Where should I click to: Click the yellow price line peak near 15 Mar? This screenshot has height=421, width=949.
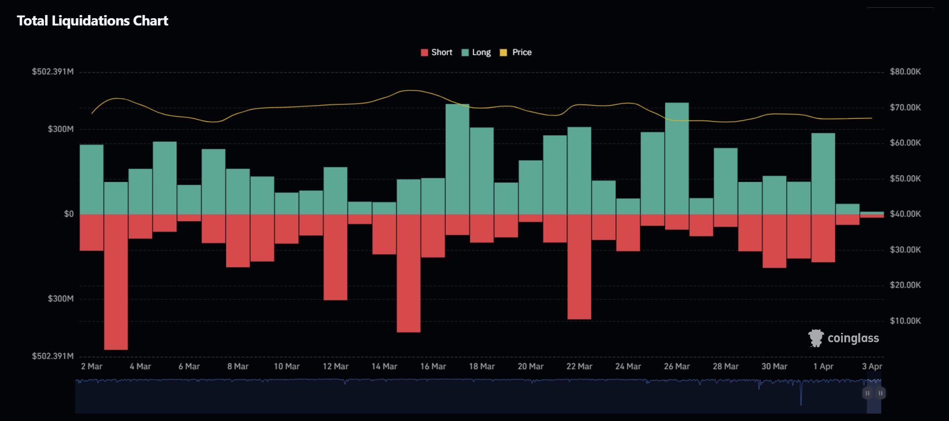pyautogui.click(x=409, y=91)
